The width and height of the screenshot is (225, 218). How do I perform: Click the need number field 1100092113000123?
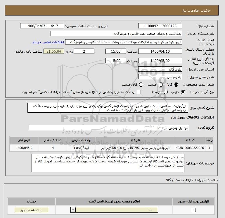click(x=160, y=26)
